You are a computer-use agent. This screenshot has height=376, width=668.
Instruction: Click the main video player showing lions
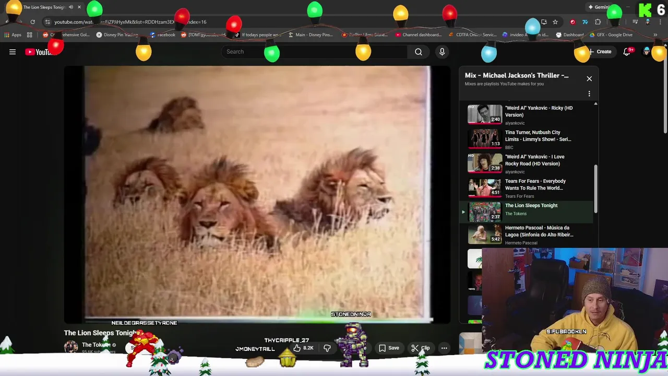click(257, 194)
